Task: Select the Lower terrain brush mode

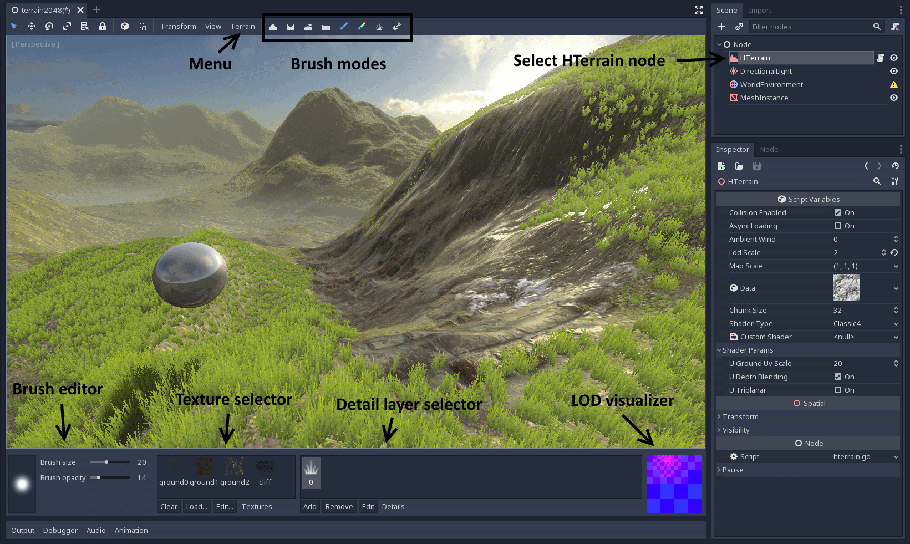Action: point(291,26)
